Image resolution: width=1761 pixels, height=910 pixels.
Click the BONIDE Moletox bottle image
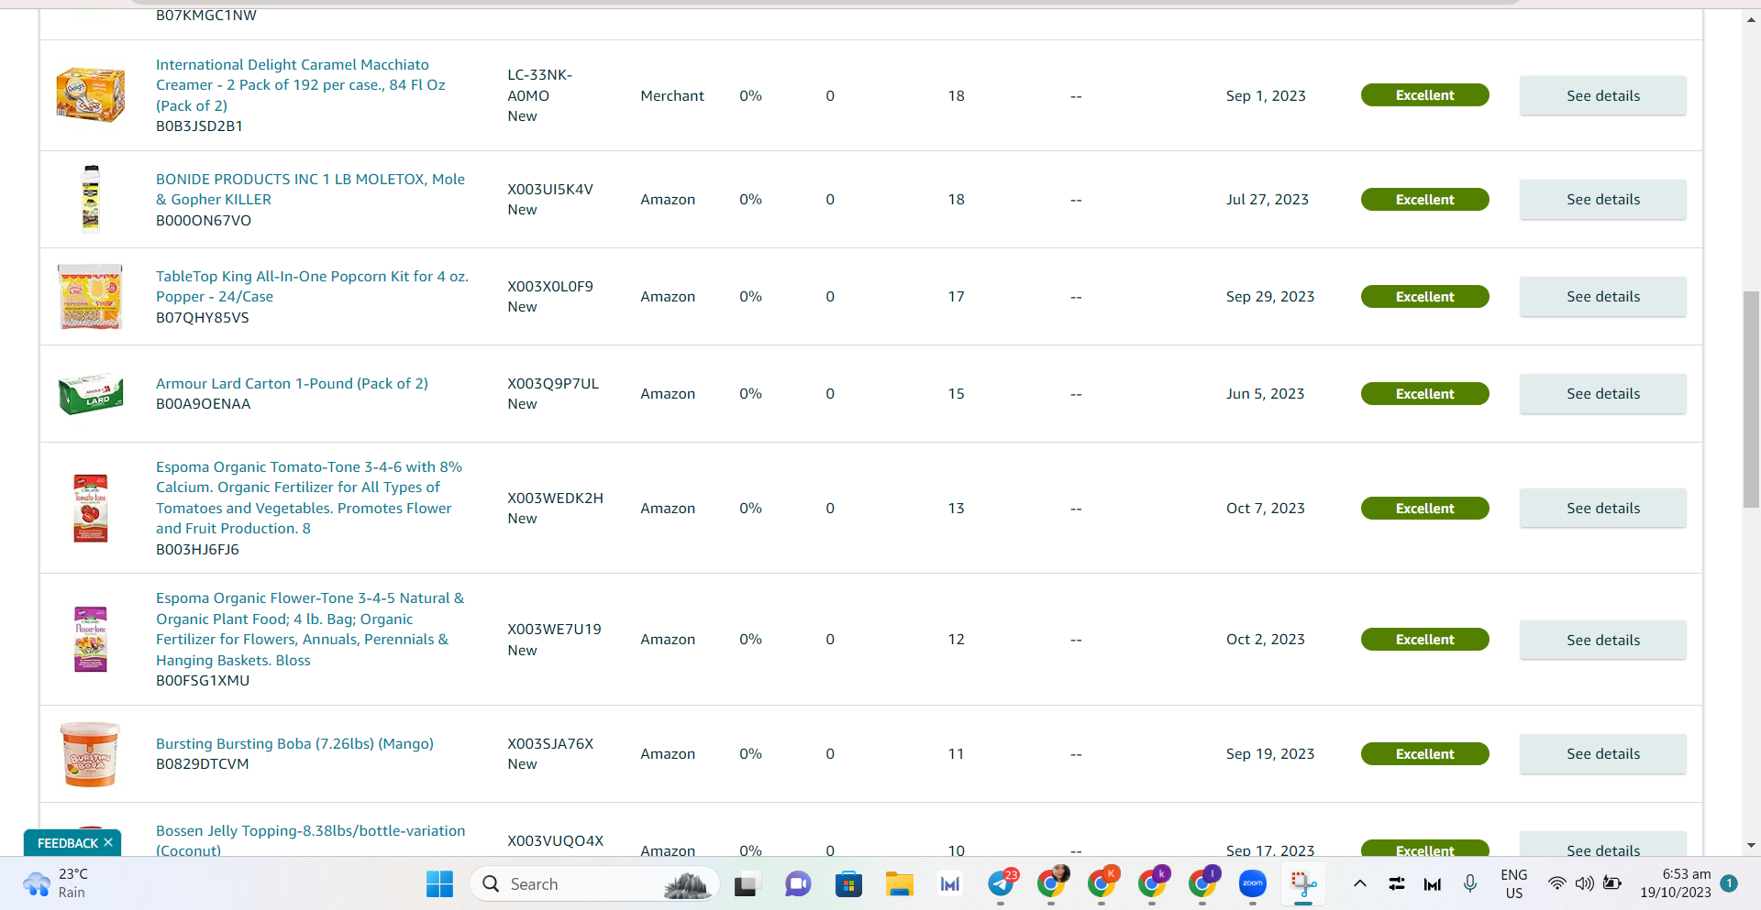91,199
